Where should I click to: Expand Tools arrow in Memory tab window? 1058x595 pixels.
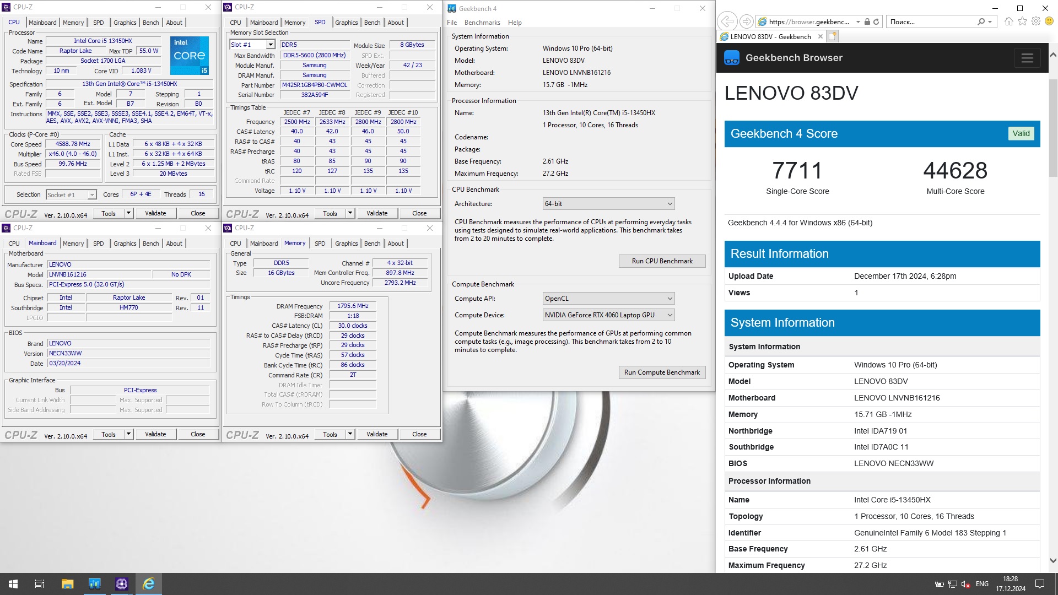(350, 434)
